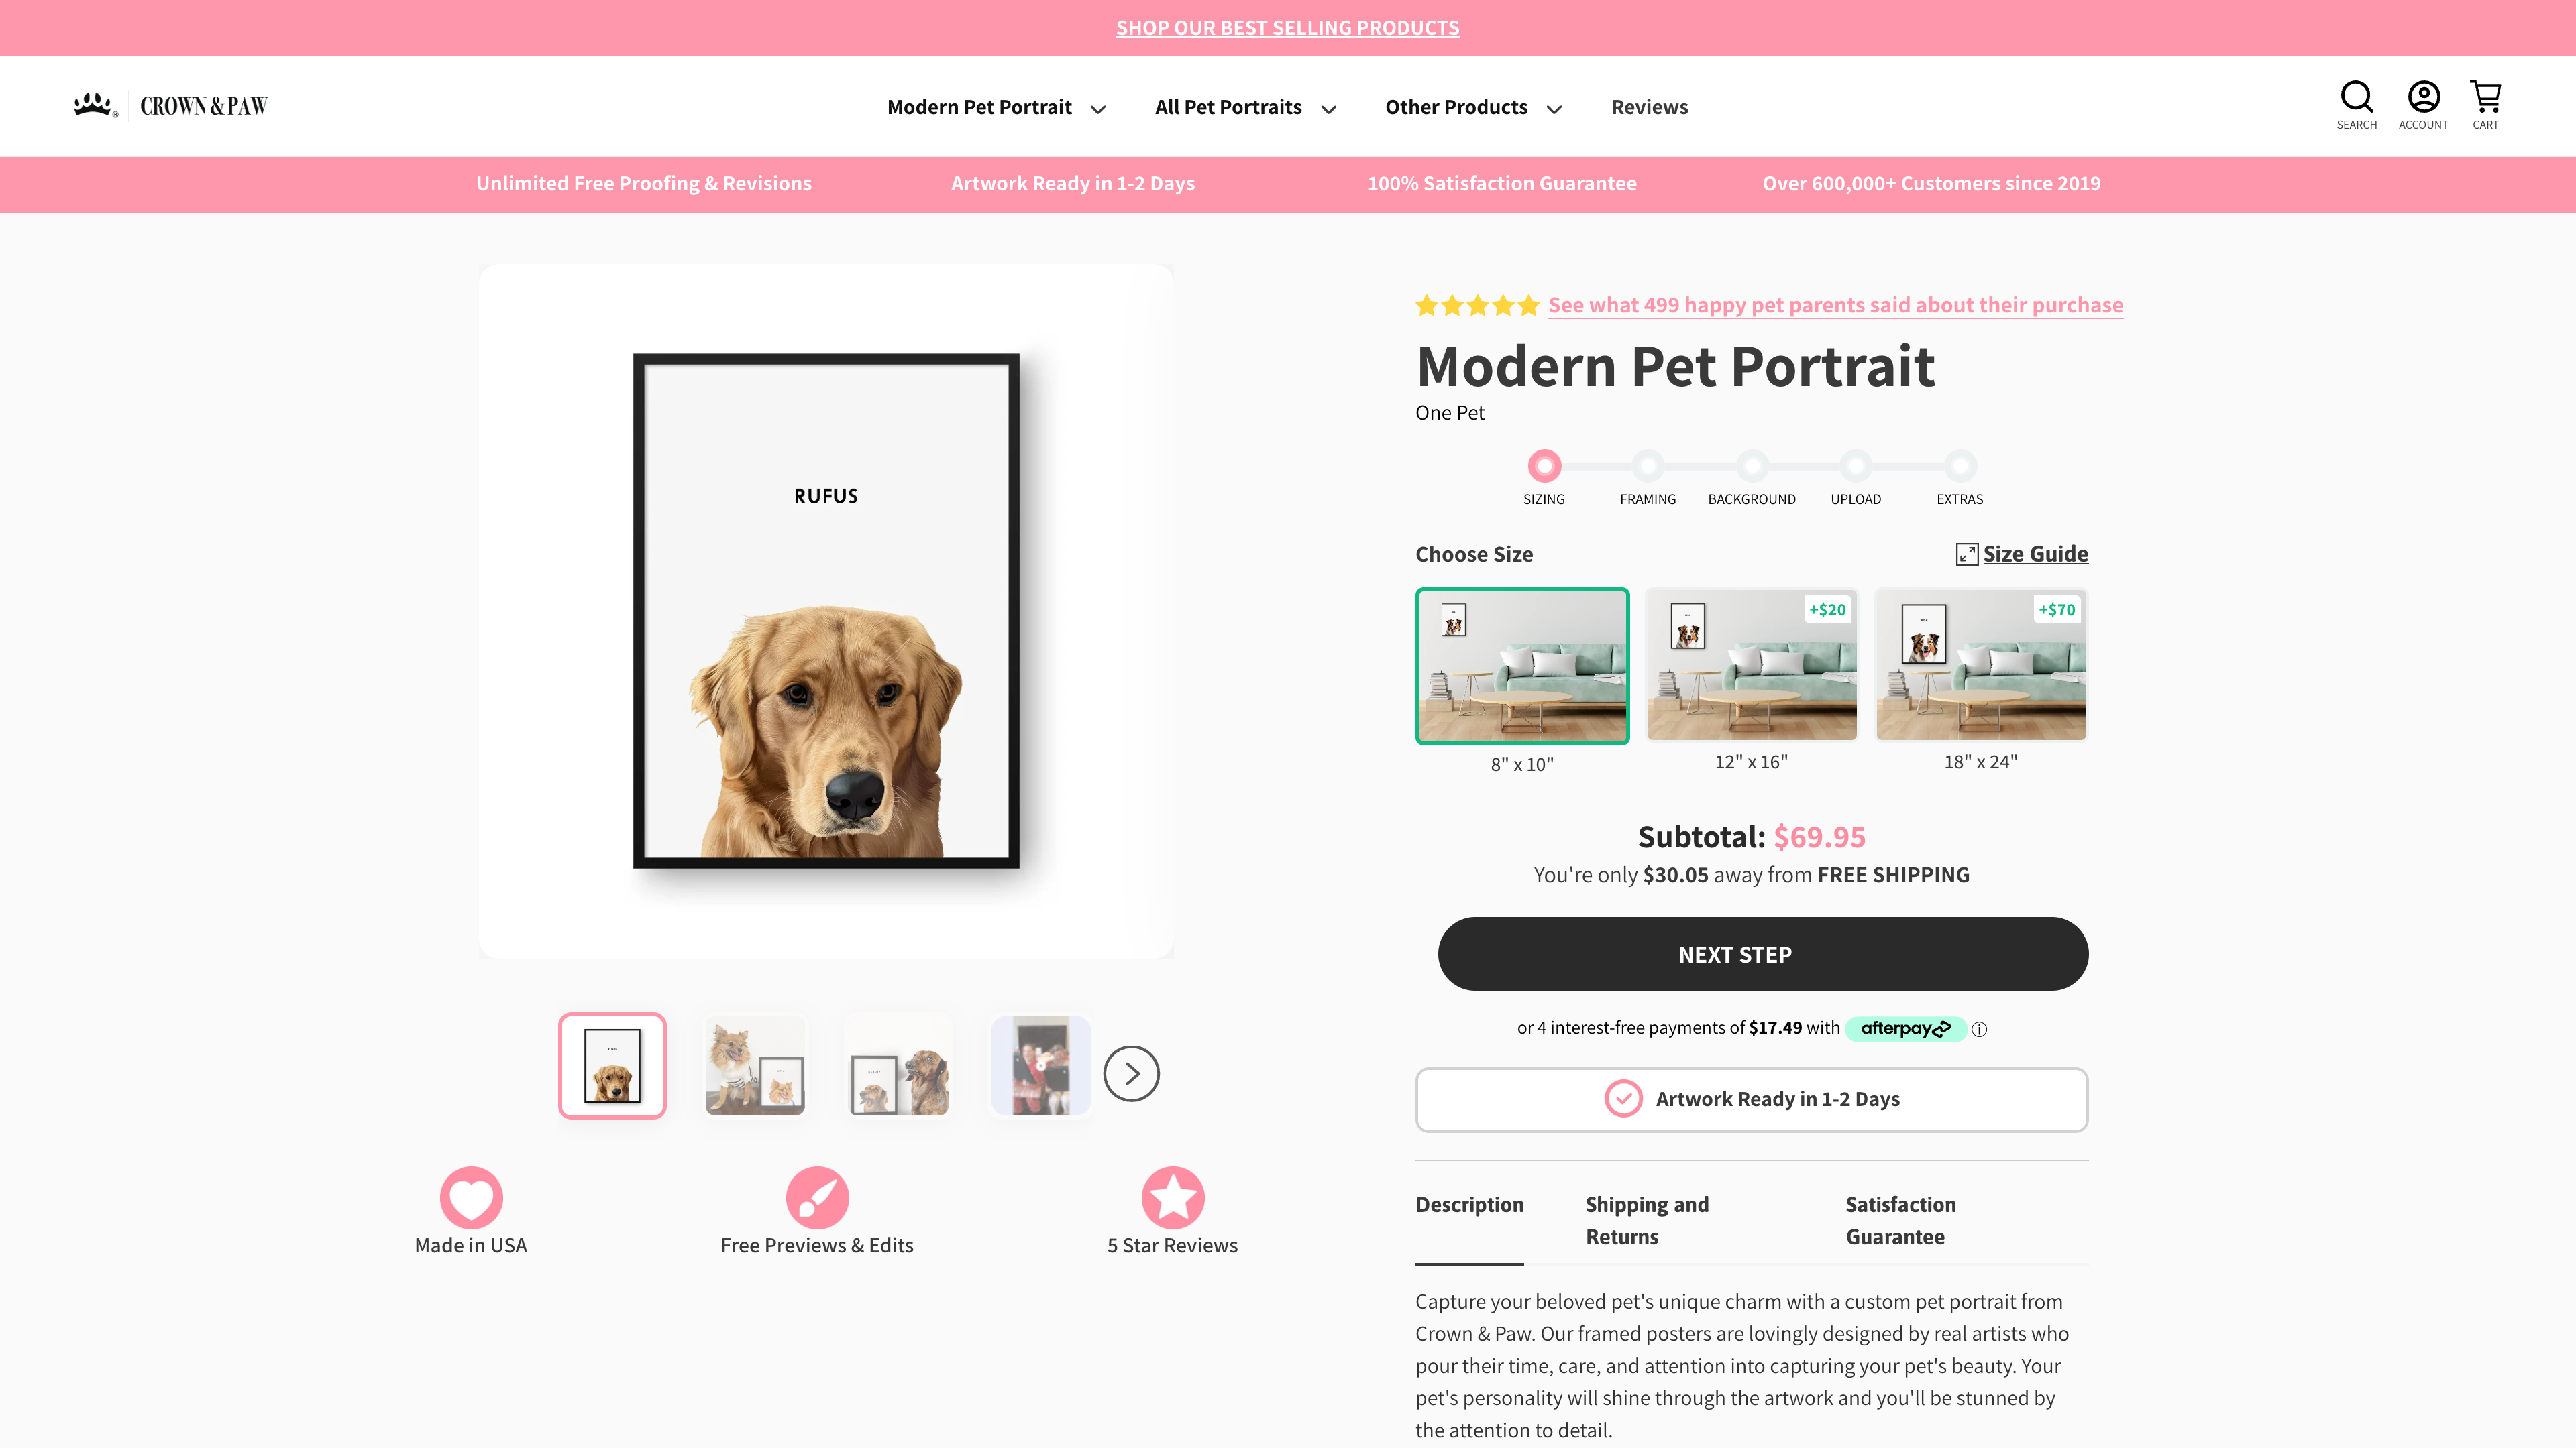Select the 18" x 24" size option
This screenshot has width=2576, height=1448.
coord(1980,664)
